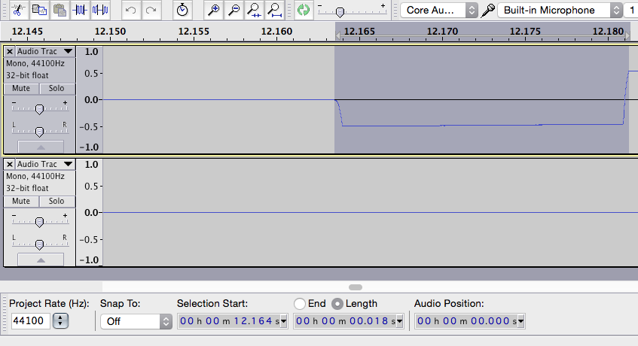Click the Fit Project zoom icon

tap(275, 11)
